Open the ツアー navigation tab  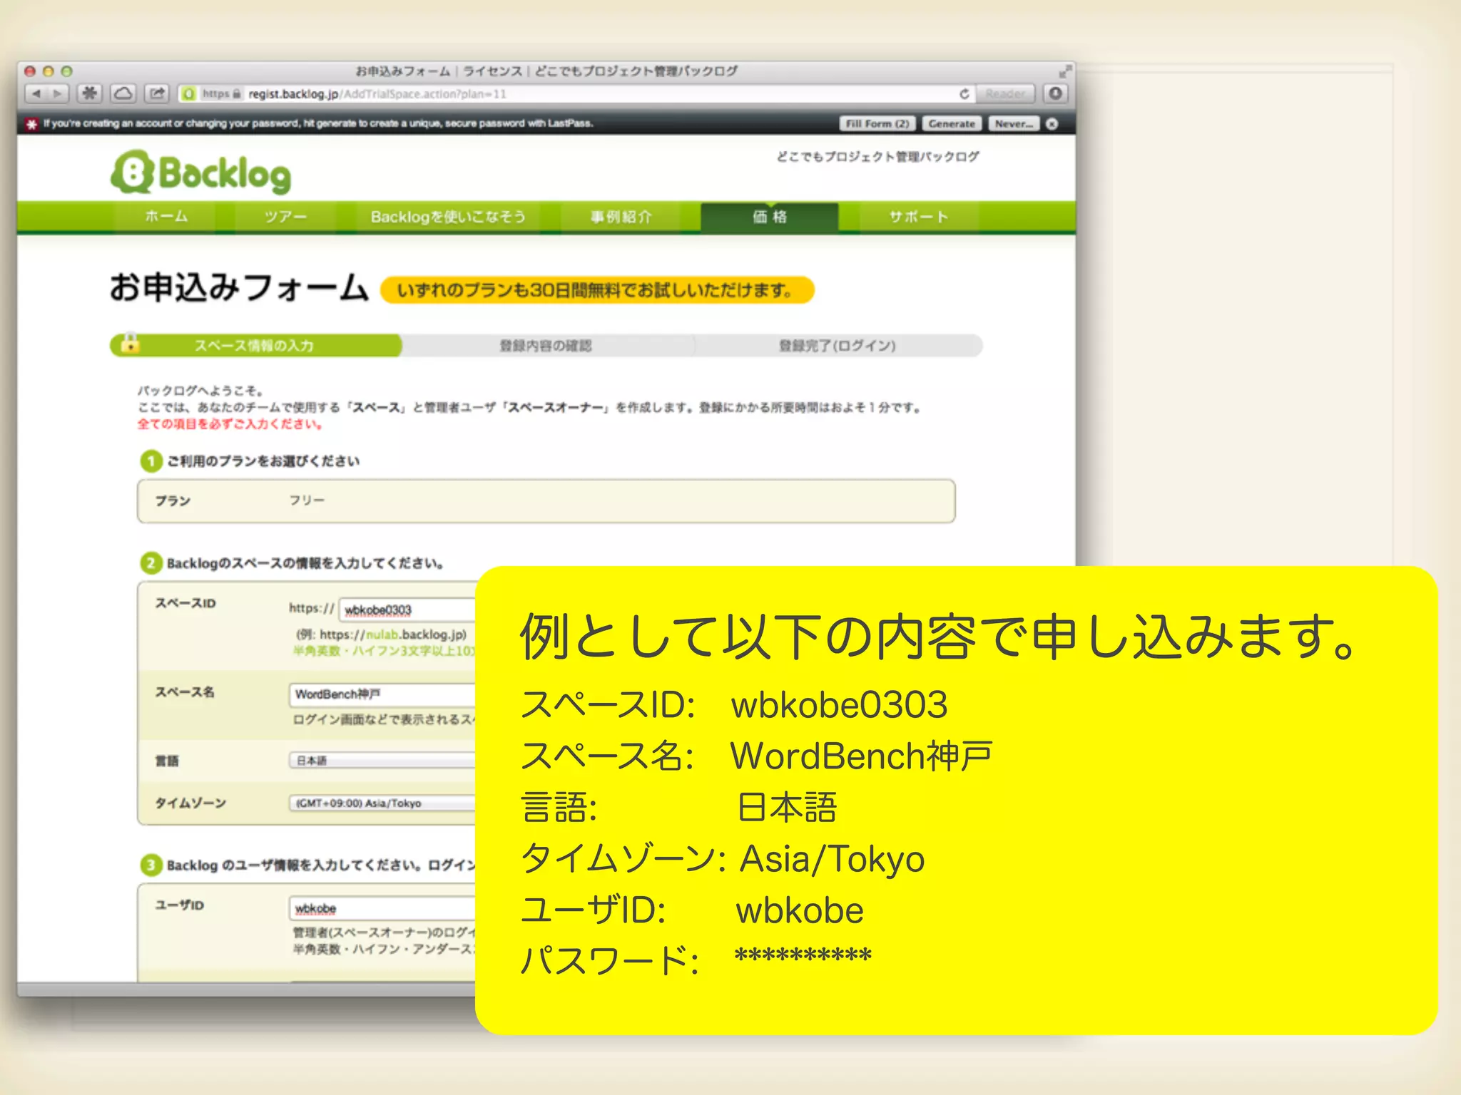click(285, 217)
